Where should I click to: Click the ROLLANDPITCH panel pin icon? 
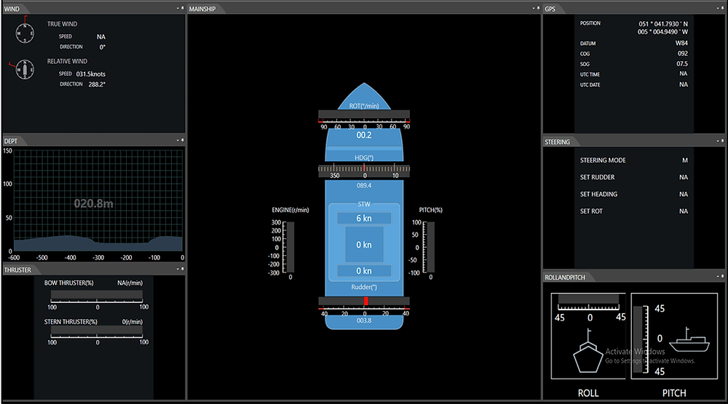(722, 276)
